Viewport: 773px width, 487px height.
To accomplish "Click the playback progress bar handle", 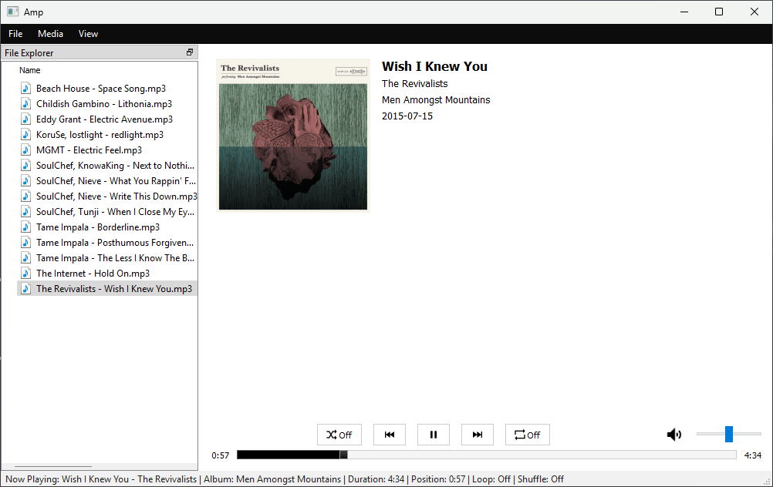I will click(343, 455).
